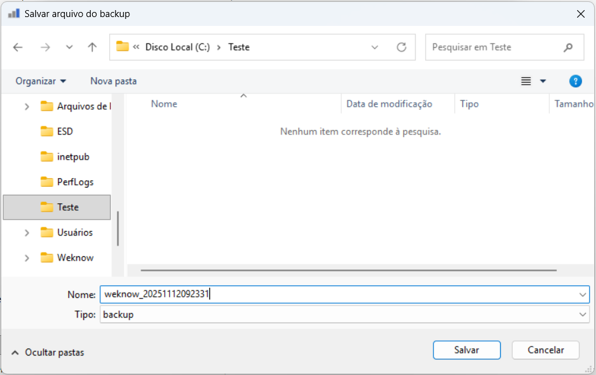Viewport: 596px width, 375px height.
Task: Click the Nome filename input field
Action: point(344,294)
